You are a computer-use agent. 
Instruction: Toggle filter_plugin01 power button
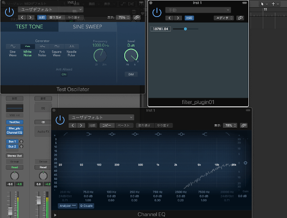click(x=157, y=13)
